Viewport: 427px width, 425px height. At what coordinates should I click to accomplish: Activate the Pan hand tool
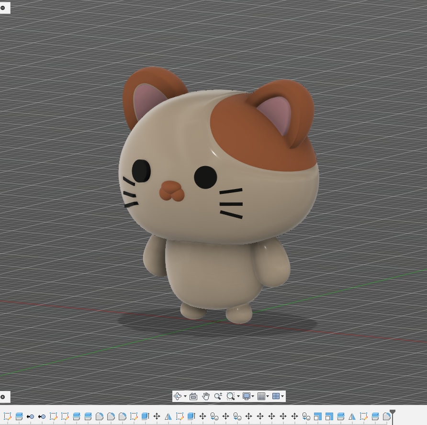(x=206, y=396)
